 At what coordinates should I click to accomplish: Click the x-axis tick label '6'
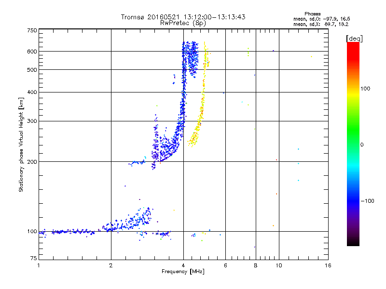[225, 265]
